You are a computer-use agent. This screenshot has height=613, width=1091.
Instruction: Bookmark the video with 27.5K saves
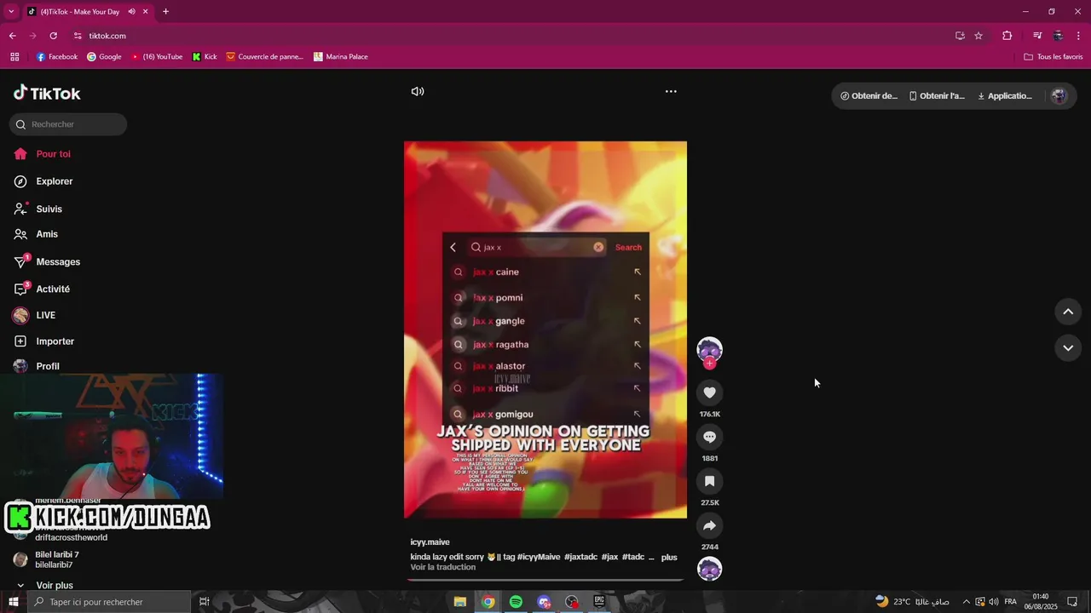[x=709, y=481]
